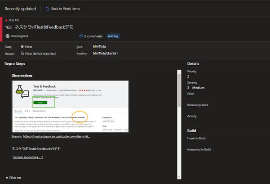Go Back to Work Items link
Viewport: 270px width, 184px height.
click(66, 9)
